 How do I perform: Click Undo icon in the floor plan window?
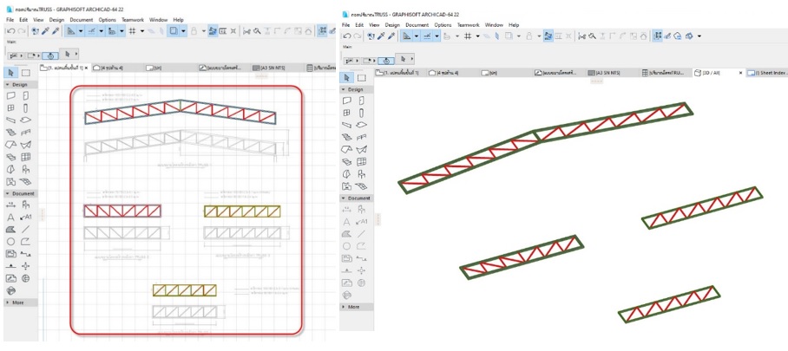(x=9, y=31)
